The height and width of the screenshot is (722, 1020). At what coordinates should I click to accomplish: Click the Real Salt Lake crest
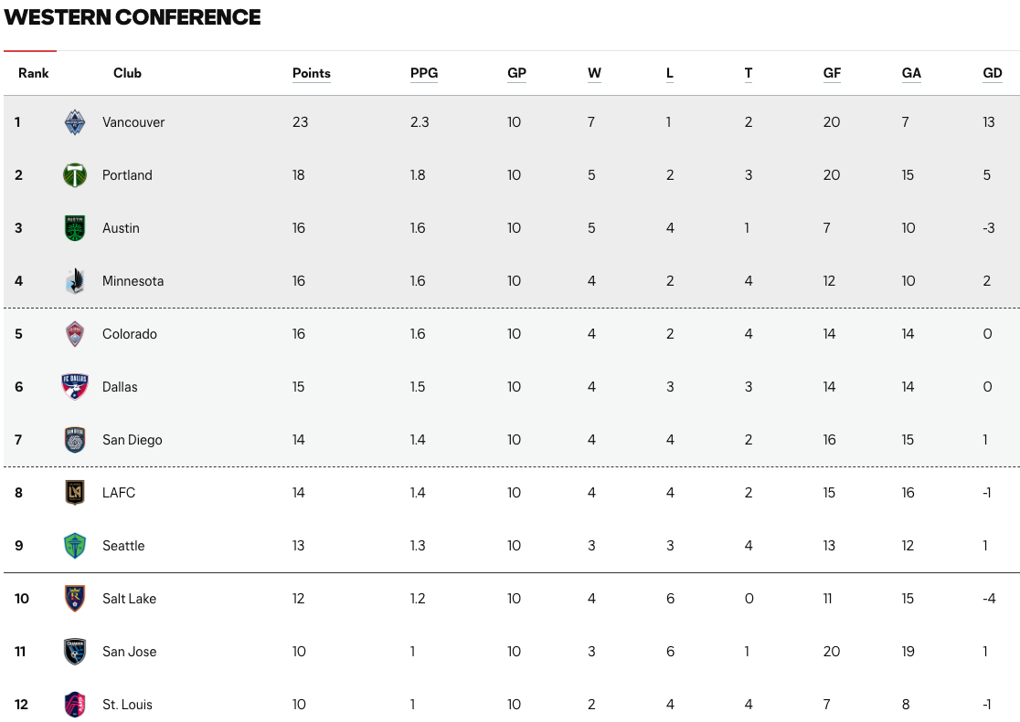tap(74, 599)
